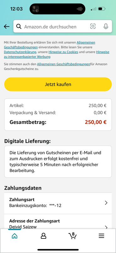Open Zahlungsart Bankeinzugskonto row
Viewport: 116px width, 253px height.
58,203
